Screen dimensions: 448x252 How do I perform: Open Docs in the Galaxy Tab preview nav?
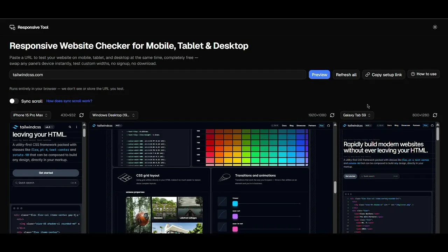click(x=389, y=125)
